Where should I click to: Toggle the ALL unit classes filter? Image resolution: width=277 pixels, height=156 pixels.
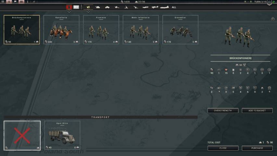[x=174, y=7]
